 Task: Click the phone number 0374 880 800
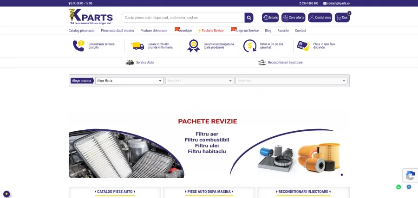(x=309, y=3)
